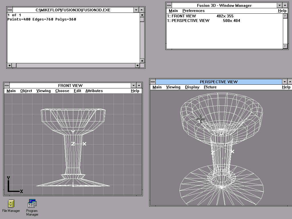Open the Display menu in Perspective View
Image resolution: width=292 pixels, height=219 pixels.
[192, 87]
